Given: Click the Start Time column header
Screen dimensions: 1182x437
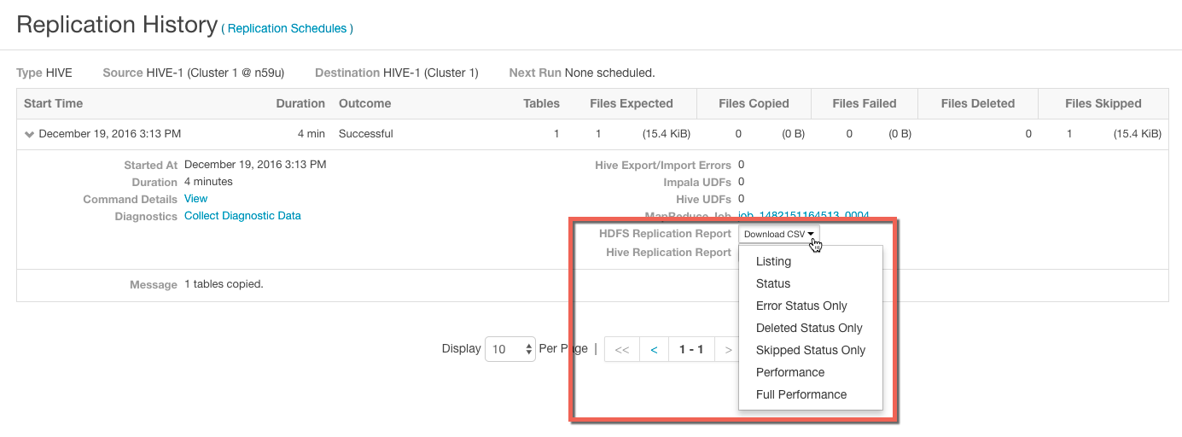Looking at the screenshot, I should (x=54, y=103).
